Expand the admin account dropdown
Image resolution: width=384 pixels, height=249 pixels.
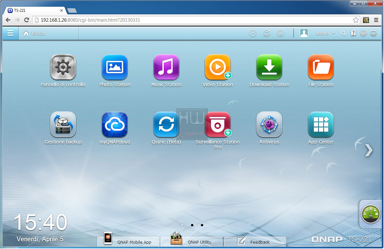click(x=325, y=33)
